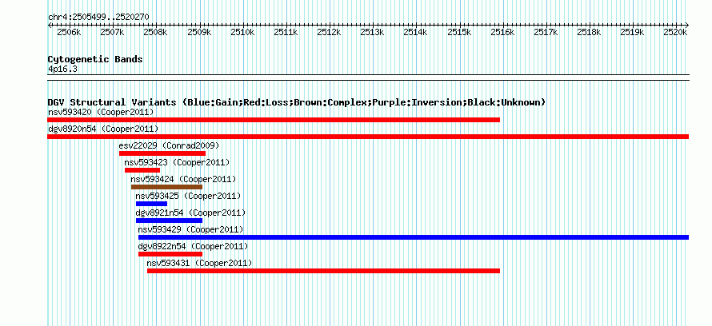Select the nsv593425 blue gain bar
Screen dimensions: 712x326
tap(152, 204)
